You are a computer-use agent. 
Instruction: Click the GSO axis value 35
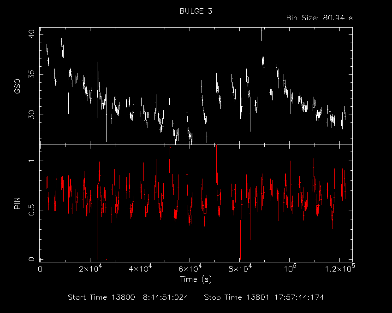pos(31,75)
